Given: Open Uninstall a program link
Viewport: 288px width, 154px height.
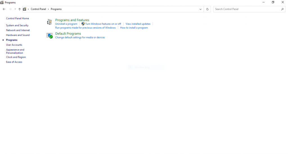Looking at the screenshot, I should coord(66,24).
